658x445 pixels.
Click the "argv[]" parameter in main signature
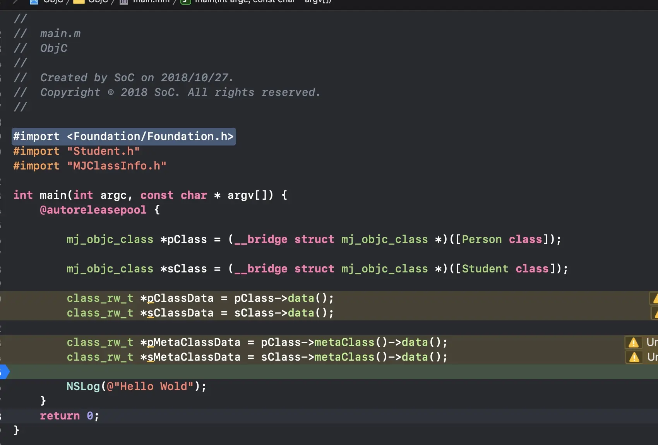pyautogui.click(x=250, y=195)
